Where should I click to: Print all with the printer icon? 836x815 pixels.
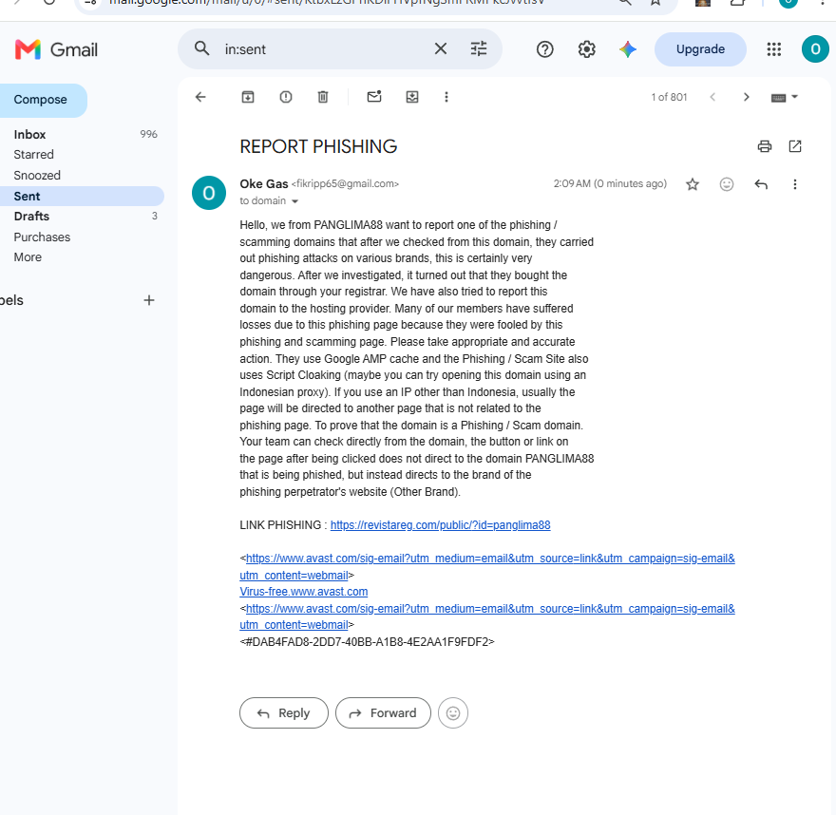pos(765,146)
